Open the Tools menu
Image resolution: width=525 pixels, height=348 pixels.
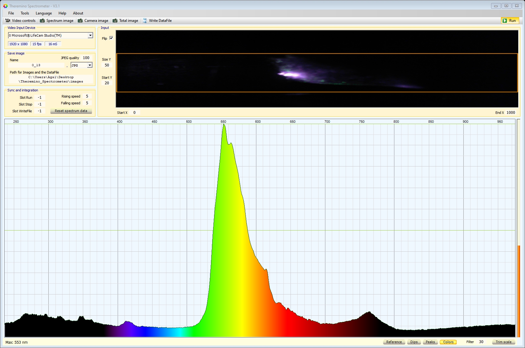tap(25, 13)
